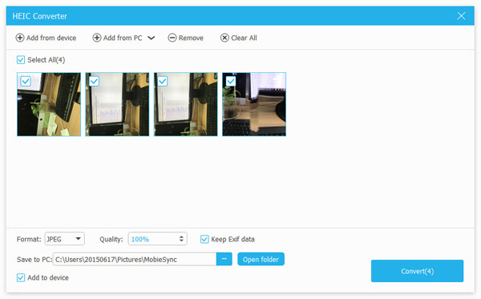Image resolution: width=481 pixels, height=299 pixels.
Task: Uncheck the third photo thumbnail's checkbox
Action: click(x=162, y=81)
